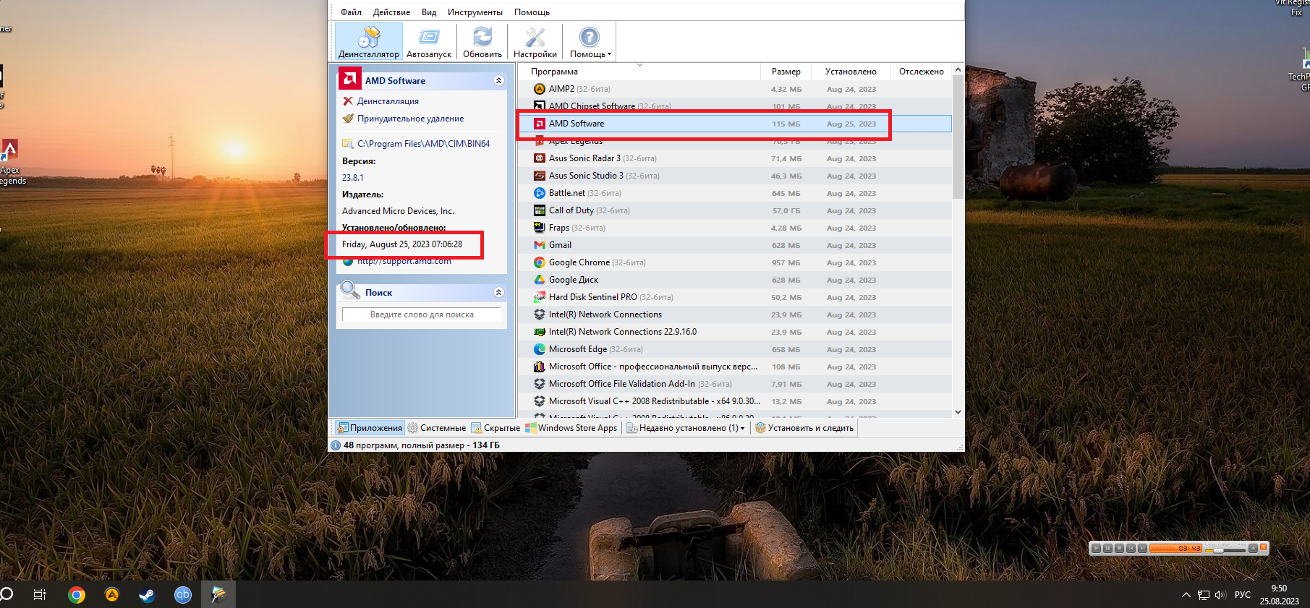The height and width of the screenshot is (608, 1310).
Task: Pause playback in the mini audio player
Action: [x=1107, y=548]
